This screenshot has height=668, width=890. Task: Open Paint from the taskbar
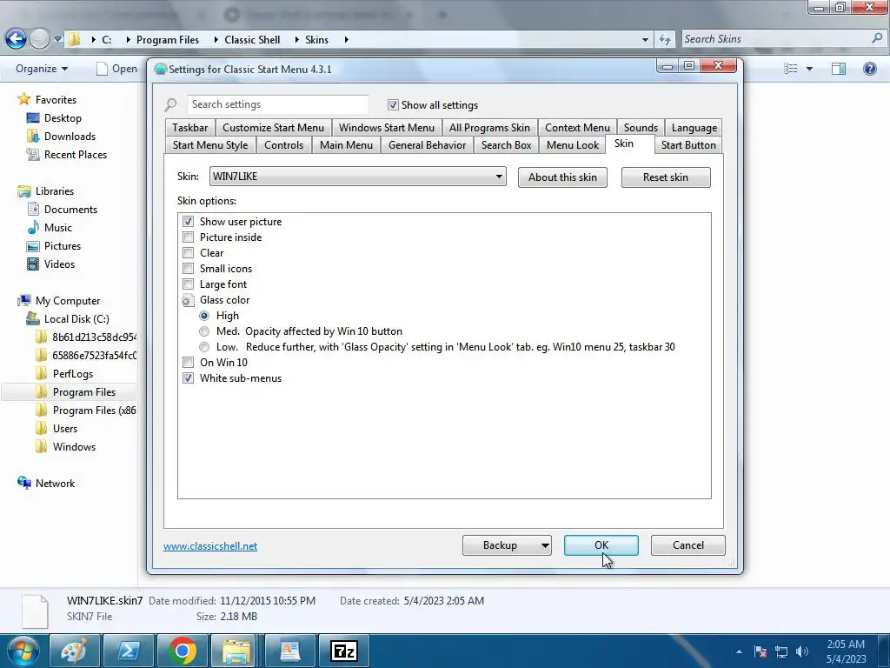[74, 651]
